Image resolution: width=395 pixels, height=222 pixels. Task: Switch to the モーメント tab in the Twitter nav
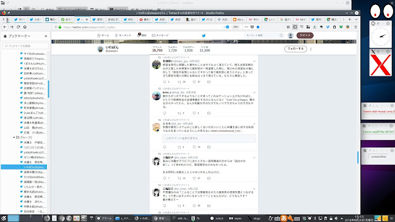(x=123, y=36)
